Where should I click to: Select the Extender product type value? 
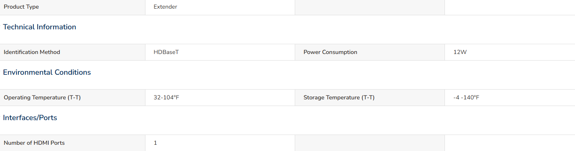pyautogui.click(x=165, y=7)
